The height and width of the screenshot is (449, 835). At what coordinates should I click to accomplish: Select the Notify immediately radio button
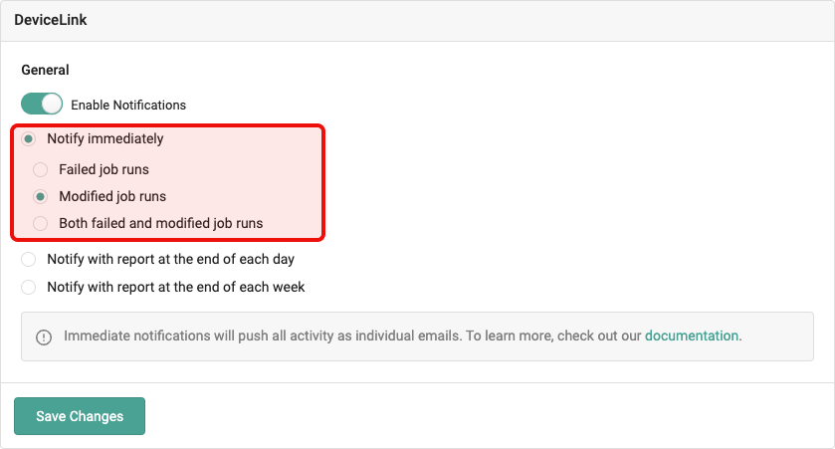click(29, 139)
